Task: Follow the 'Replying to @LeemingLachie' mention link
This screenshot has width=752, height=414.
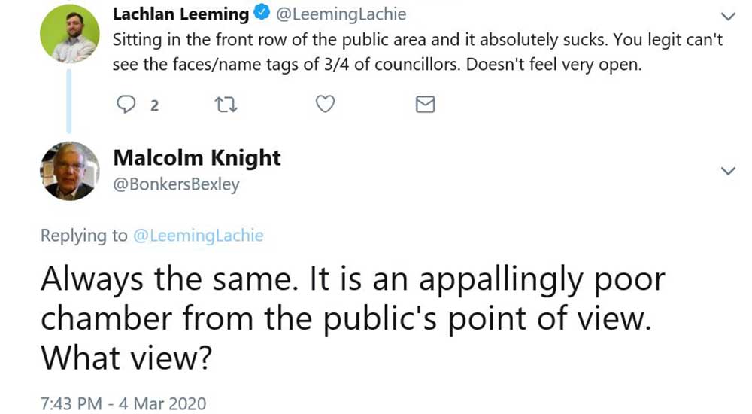Action: [198, 236]
